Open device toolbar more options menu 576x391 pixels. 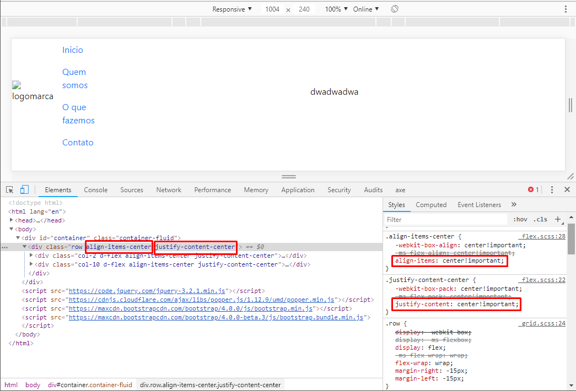[x=566, y=9]
